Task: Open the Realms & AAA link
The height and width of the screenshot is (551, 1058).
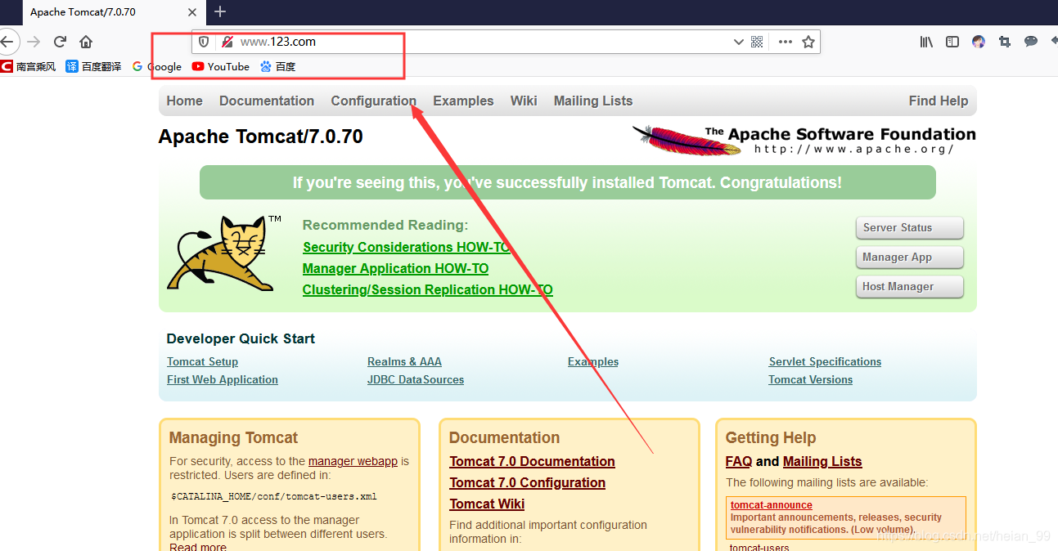Action: point(404,361)
